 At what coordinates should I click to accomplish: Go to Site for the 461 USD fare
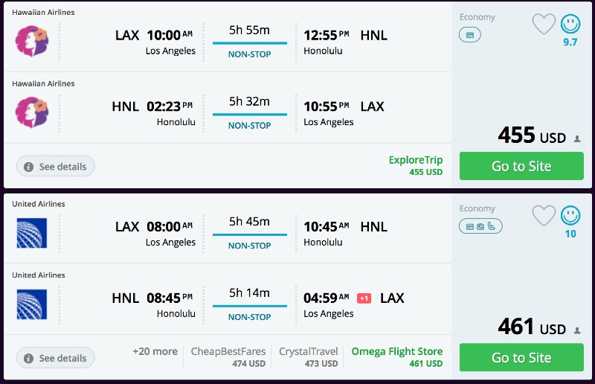coord(521,357)
